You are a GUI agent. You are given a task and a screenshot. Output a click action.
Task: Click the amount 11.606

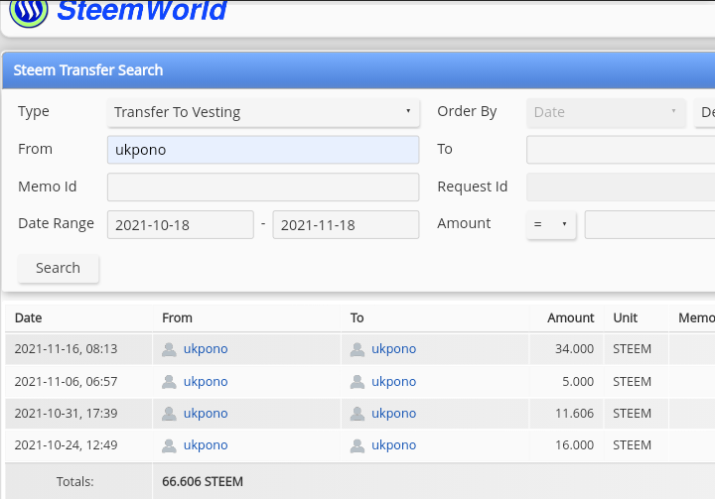pos(575,414)
